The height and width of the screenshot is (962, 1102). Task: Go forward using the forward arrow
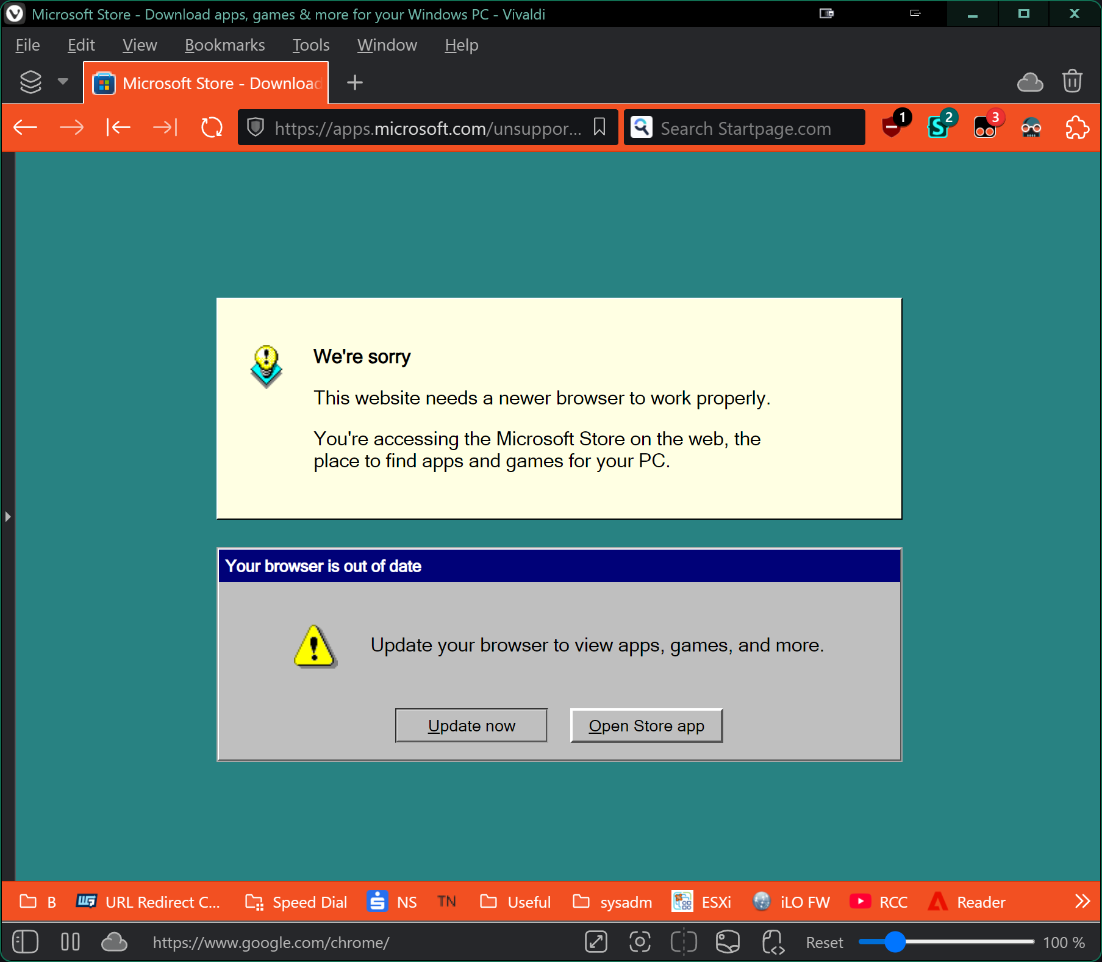pos(72,127)
